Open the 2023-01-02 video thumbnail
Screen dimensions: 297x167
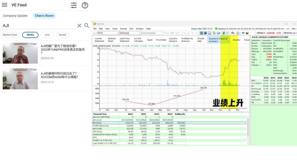click(x=20, y=53)
